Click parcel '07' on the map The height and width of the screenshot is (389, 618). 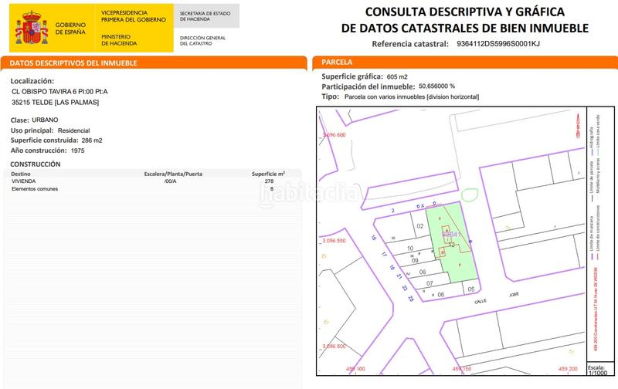pos(430,283)
